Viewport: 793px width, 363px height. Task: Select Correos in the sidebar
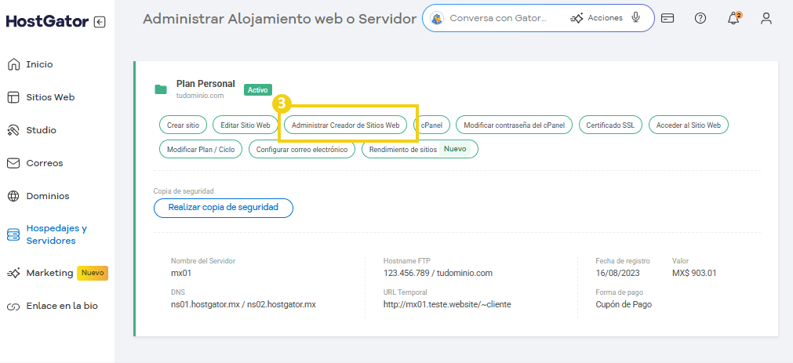click(x=44, y=163)
